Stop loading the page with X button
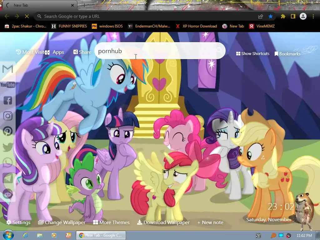The width and height of the screenshot is (320, 240). pyautogui.click(x=27, y=16)
